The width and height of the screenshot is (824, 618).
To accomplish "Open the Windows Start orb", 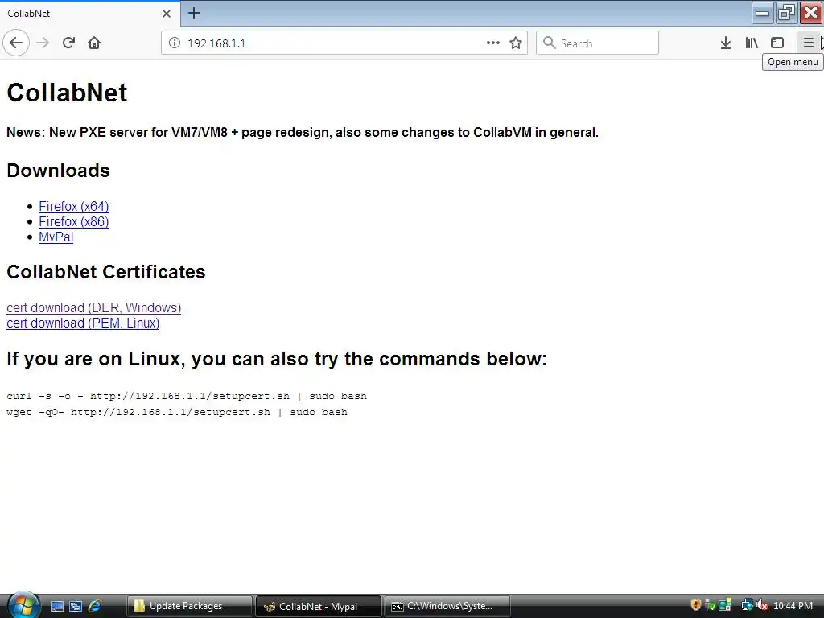I will (23, 605).
